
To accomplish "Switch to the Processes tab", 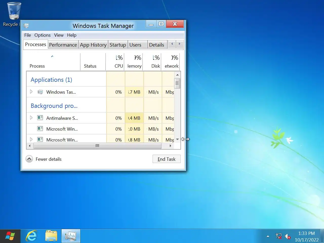I will [x=35, y=44].
